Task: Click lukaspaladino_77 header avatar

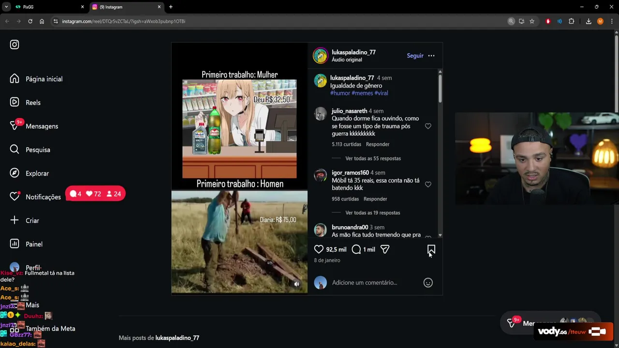Action: point(320,56)
